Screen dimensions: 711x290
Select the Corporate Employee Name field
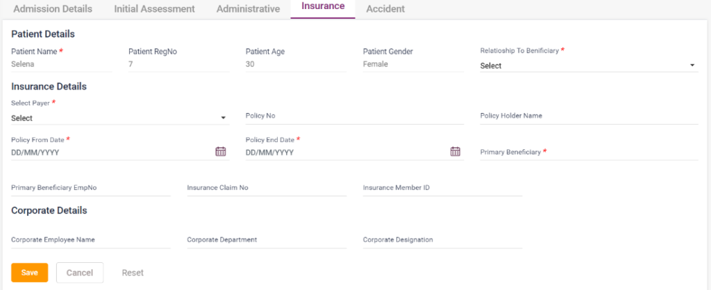90,240
